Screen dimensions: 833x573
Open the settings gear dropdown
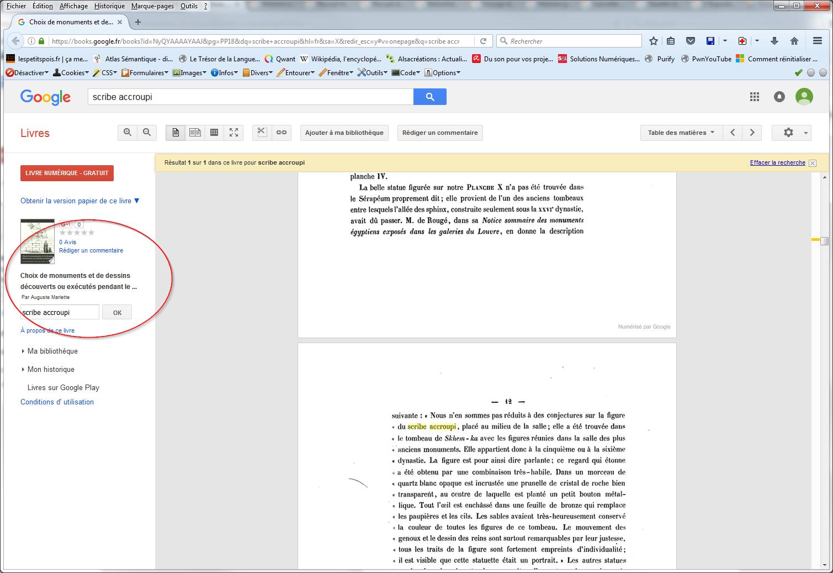click(791, 133)
